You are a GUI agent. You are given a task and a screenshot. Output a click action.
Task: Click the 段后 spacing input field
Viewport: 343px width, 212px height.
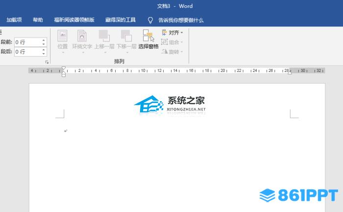pyautogui.click(x=28, y=52)
